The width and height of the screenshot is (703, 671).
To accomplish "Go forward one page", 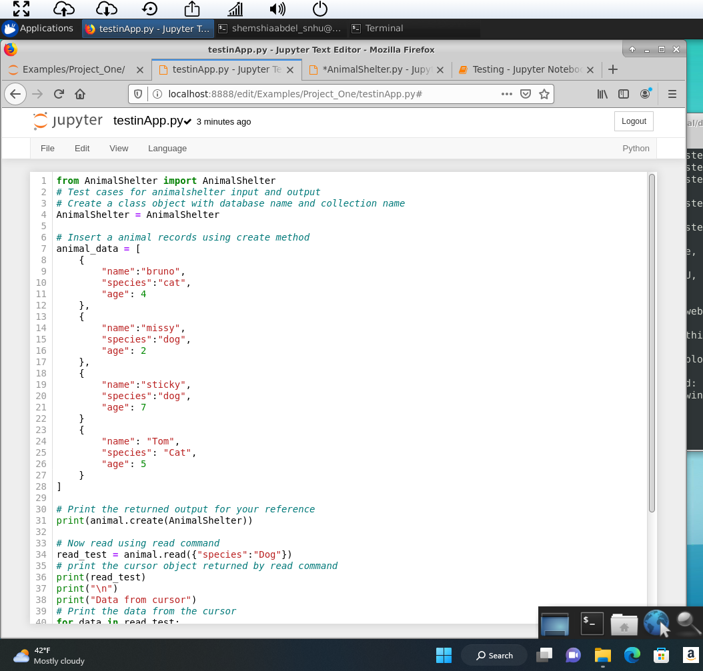I will 37,94.
